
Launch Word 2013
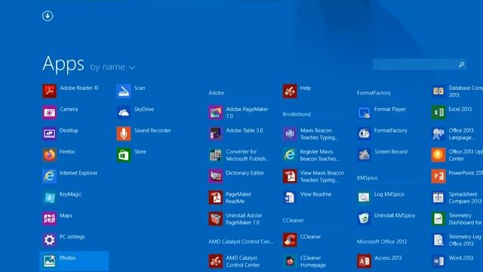pyautogui.click(x=453, y=261)
